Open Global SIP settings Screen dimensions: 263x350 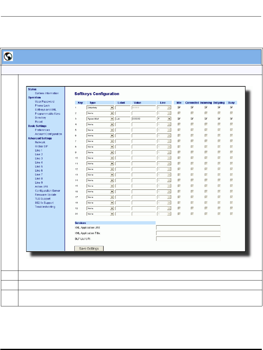click(x=41, y=146)
